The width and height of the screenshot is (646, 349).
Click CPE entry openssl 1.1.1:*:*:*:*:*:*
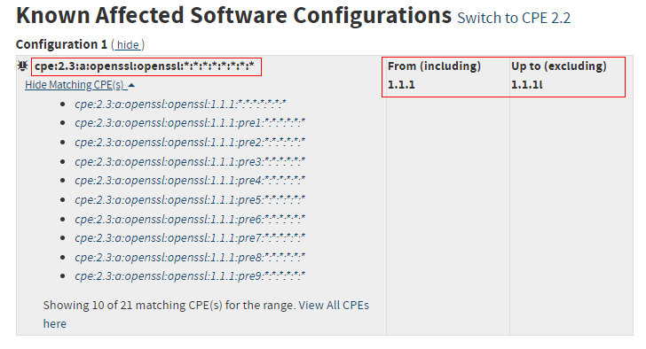pos(180,104)
